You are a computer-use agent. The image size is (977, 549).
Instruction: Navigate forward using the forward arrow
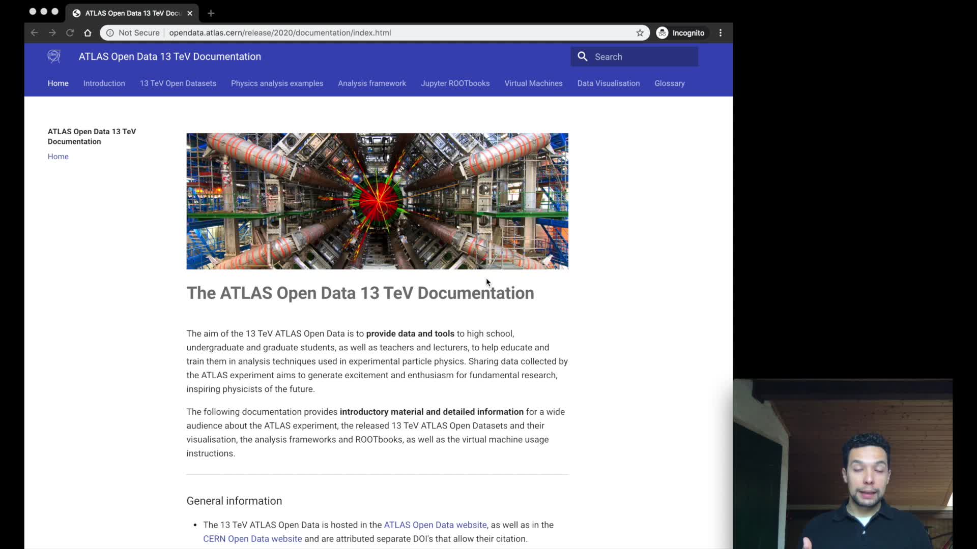point(51,33)
